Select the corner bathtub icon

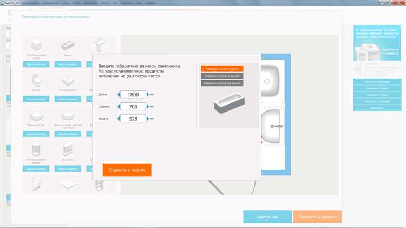(x=68, y=81)
